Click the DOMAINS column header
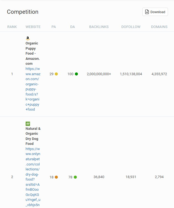The image size is (174, 208). point(159,27)
